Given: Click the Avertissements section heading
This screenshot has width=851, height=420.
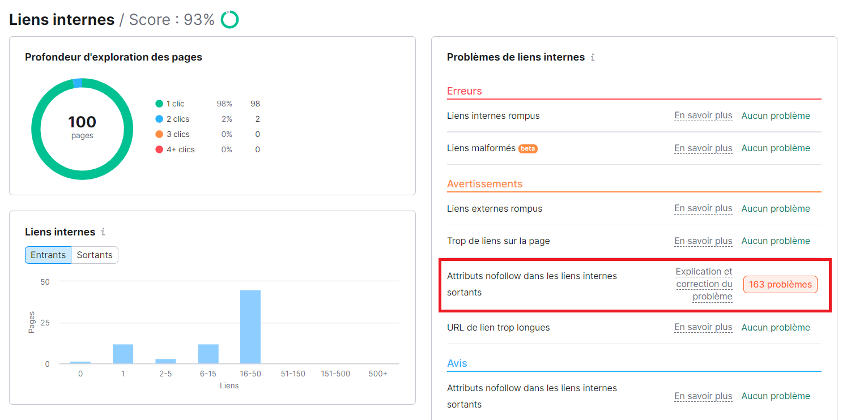Looking at the screenshot, I should 484,184.
